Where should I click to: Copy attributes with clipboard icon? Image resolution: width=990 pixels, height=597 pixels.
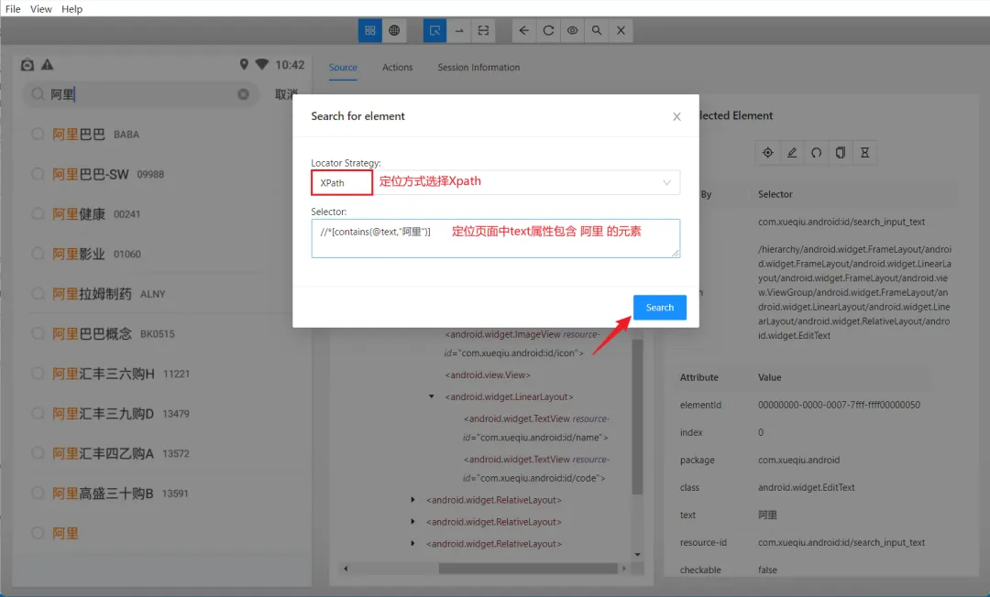click(x=841, y=153)
